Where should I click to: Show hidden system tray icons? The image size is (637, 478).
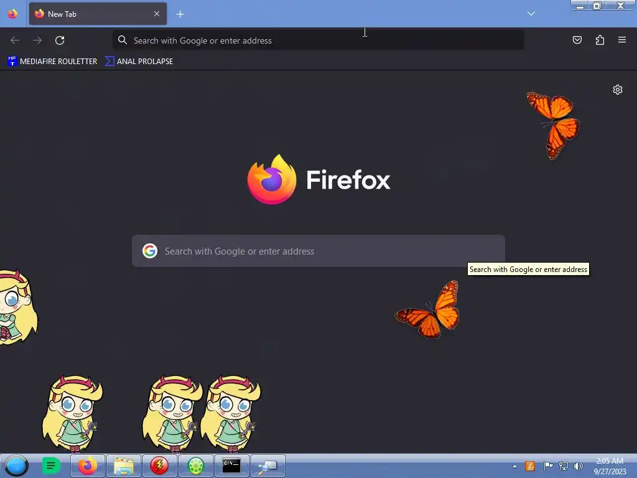pos(514,466)
